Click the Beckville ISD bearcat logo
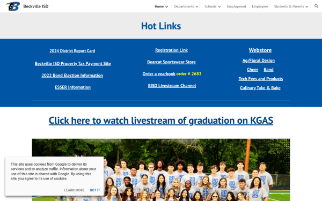This screenshot has height=201, width=322. (13, 6)
